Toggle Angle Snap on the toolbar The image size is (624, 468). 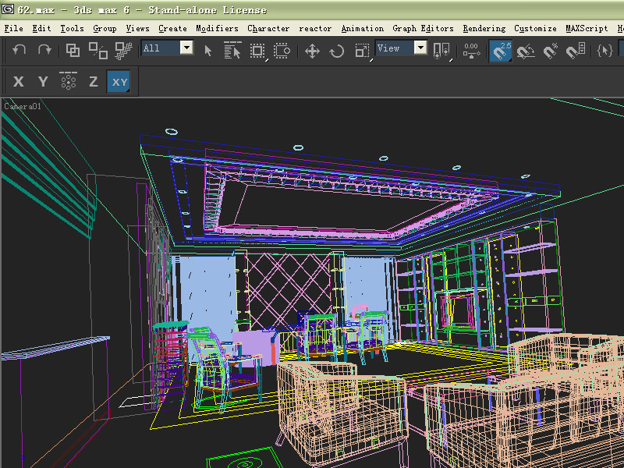coord(526,51)
